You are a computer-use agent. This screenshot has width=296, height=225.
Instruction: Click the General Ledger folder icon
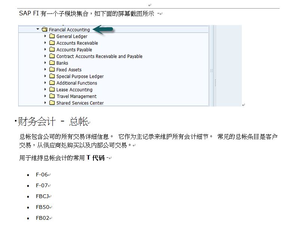click(x=52, y=36)
